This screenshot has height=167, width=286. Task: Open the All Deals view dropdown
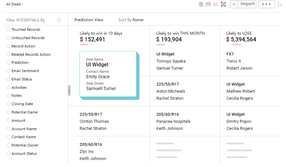pyautogui.click(x=15, y=4)
